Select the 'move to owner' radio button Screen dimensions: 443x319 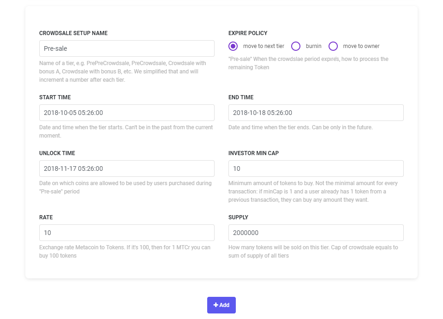click(x=333, y=46)
